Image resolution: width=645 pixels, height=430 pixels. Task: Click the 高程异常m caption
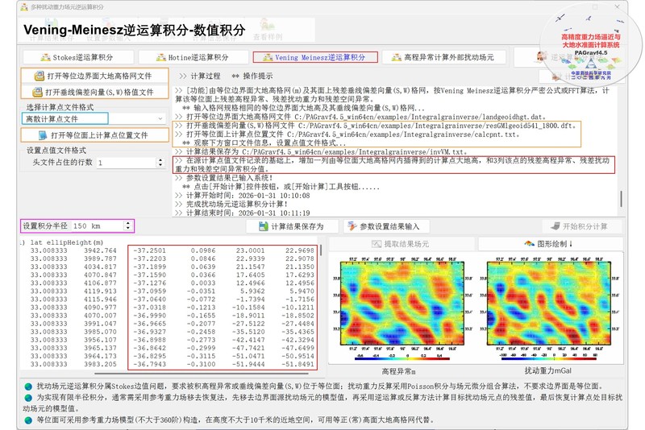tap(398, 371)
